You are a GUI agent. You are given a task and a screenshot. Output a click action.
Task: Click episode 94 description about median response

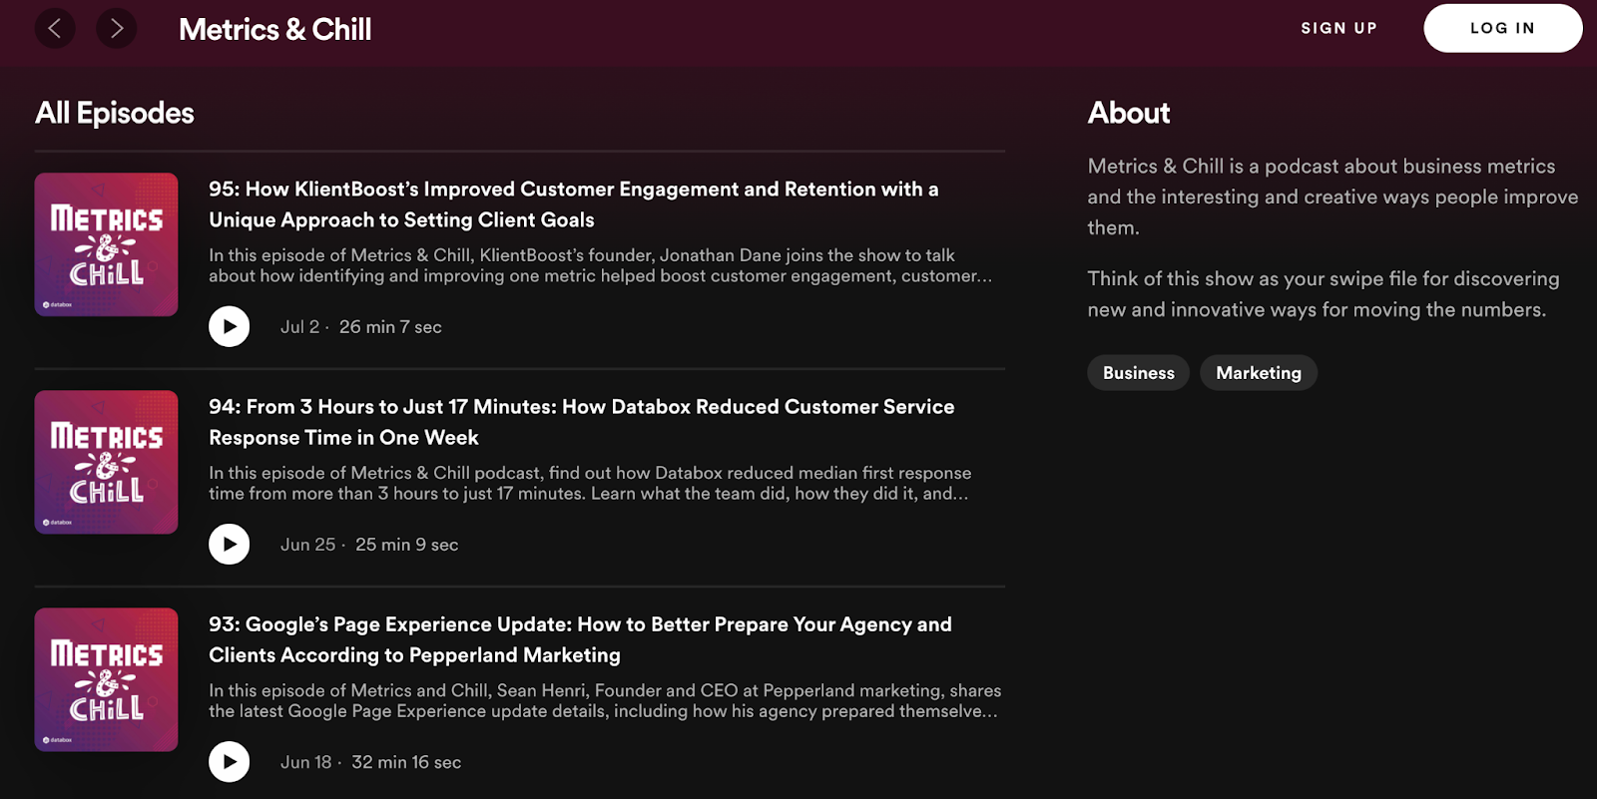click(x=590, y=483)
